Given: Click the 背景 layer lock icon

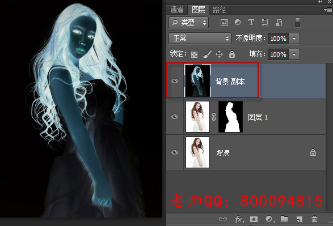Looking at the screenshot, I should pyautogui.click(x=313, y=152).
